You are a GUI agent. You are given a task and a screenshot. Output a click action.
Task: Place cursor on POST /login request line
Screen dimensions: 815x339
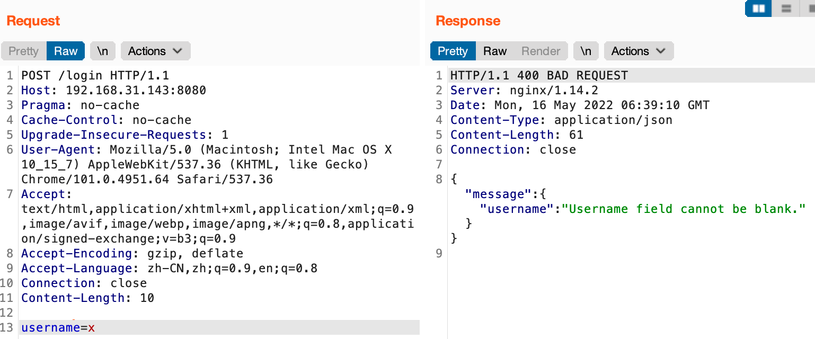point(95,76)
